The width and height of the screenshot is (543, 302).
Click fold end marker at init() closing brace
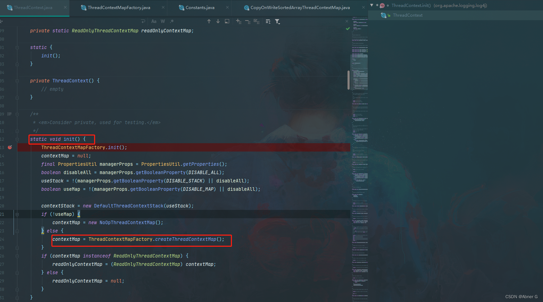coord(17,298)
